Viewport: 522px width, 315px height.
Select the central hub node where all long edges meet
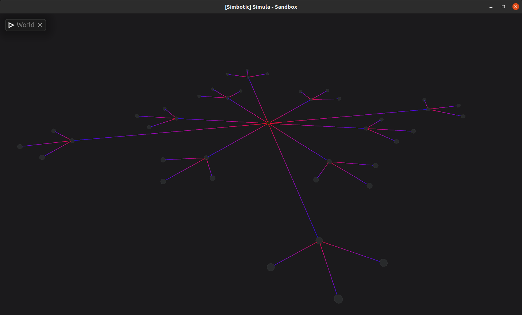pyautogui.click(x=269, y=123)
